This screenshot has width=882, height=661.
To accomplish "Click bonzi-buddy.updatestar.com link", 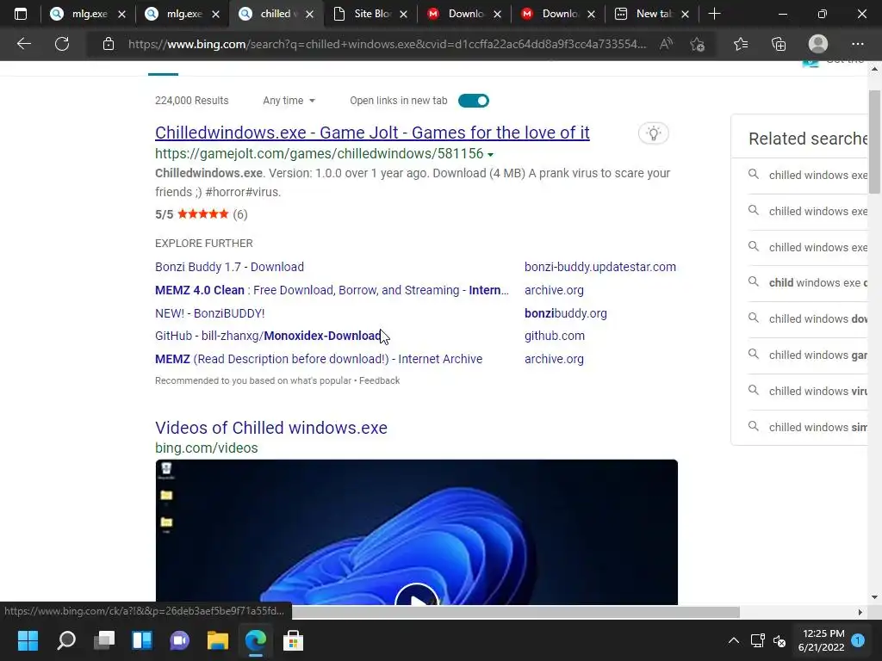I will [600, 267].
